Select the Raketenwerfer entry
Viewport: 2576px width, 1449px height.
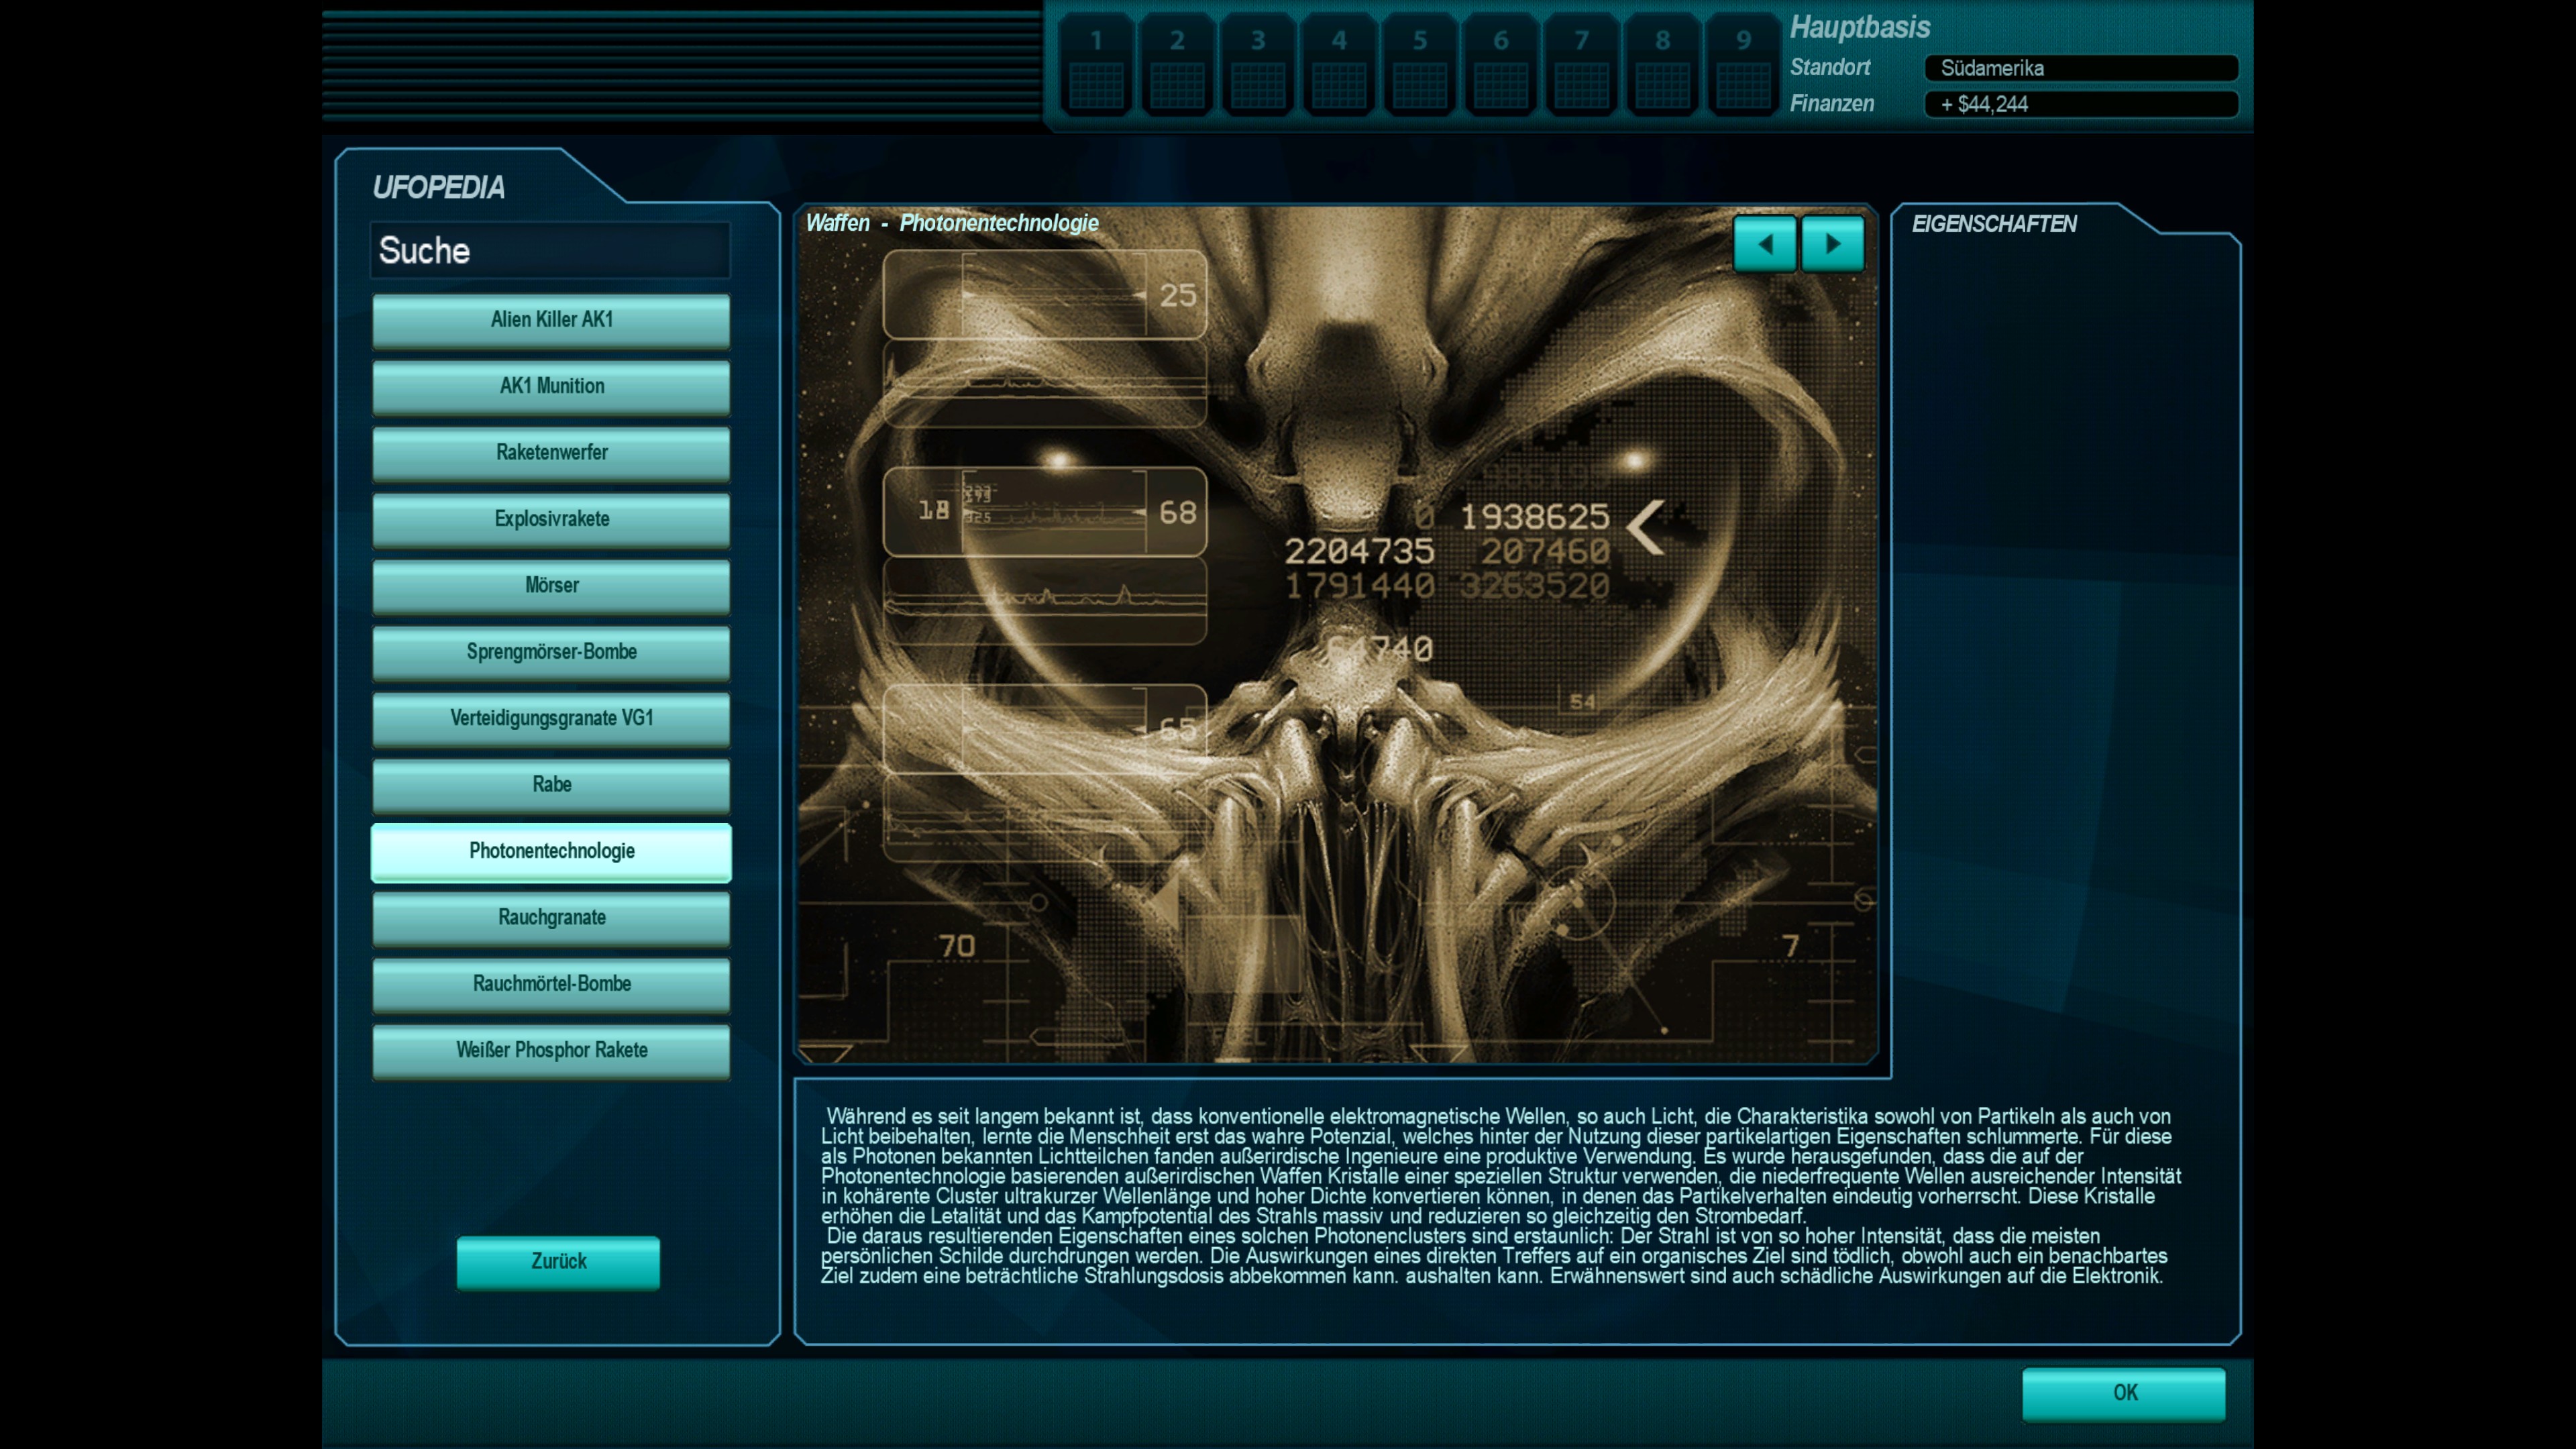click(x=551, y=453)
